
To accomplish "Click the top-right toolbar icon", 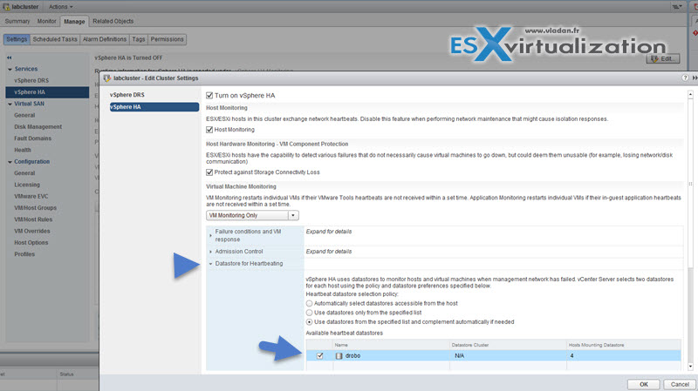I will click(x=677, y=7).
